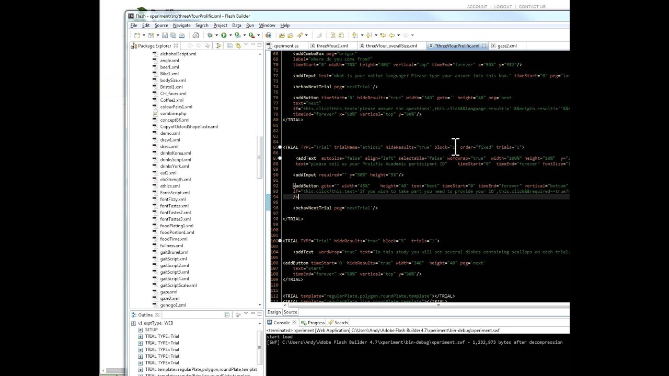Switch to the gaze2.xml editor tab

507,46
